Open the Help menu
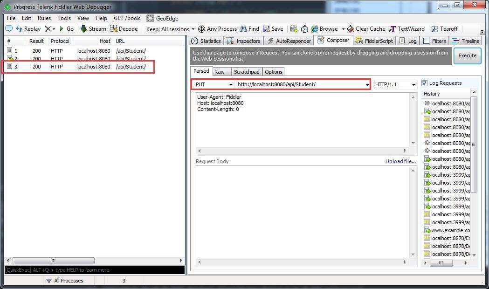Screen dimensions: 489x289 tap(101, 18)
